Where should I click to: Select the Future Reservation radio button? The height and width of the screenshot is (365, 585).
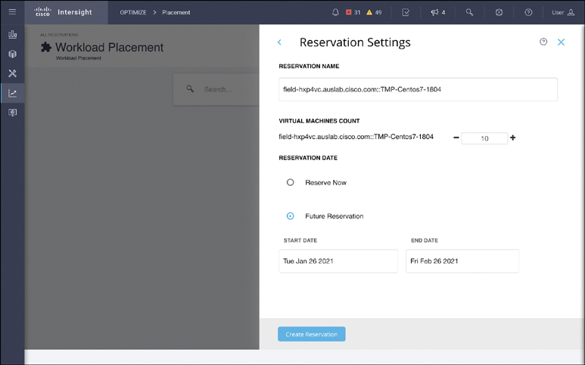(290, 216)
